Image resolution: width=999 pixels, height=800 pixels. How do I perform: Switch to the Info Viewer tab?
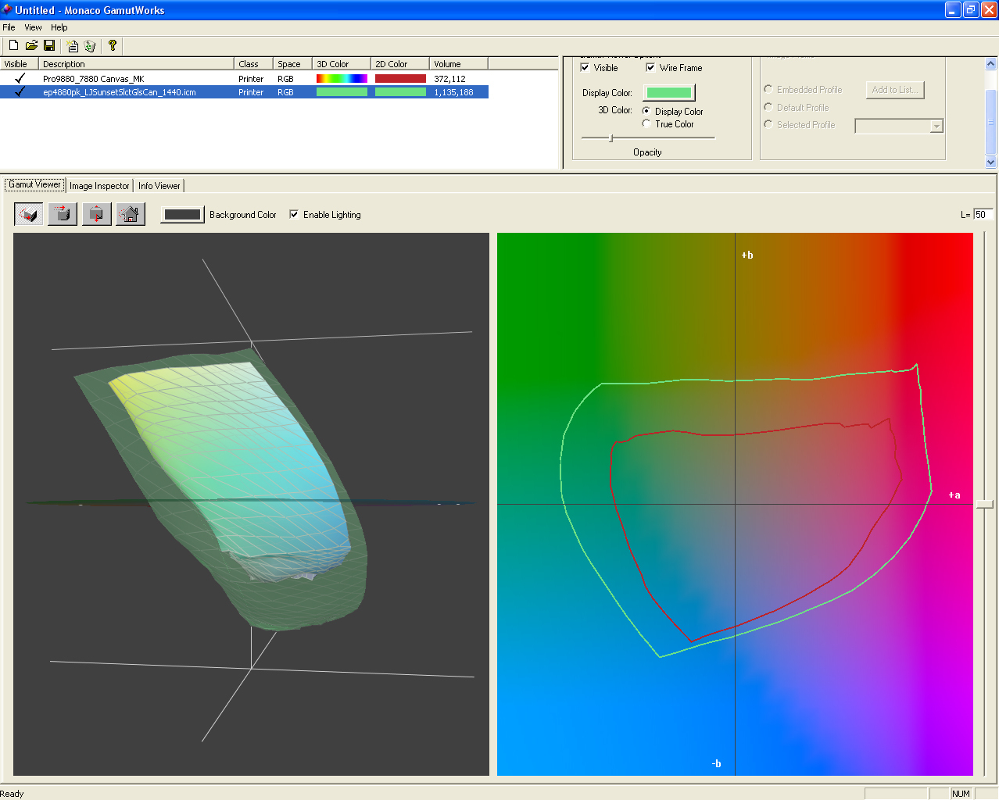tap(159, 186)
